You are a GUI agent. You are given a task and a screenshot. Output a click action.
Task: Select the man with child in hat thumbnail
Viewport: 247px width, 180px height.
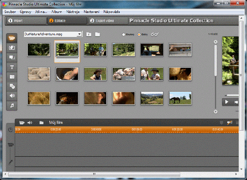point(152,74)
